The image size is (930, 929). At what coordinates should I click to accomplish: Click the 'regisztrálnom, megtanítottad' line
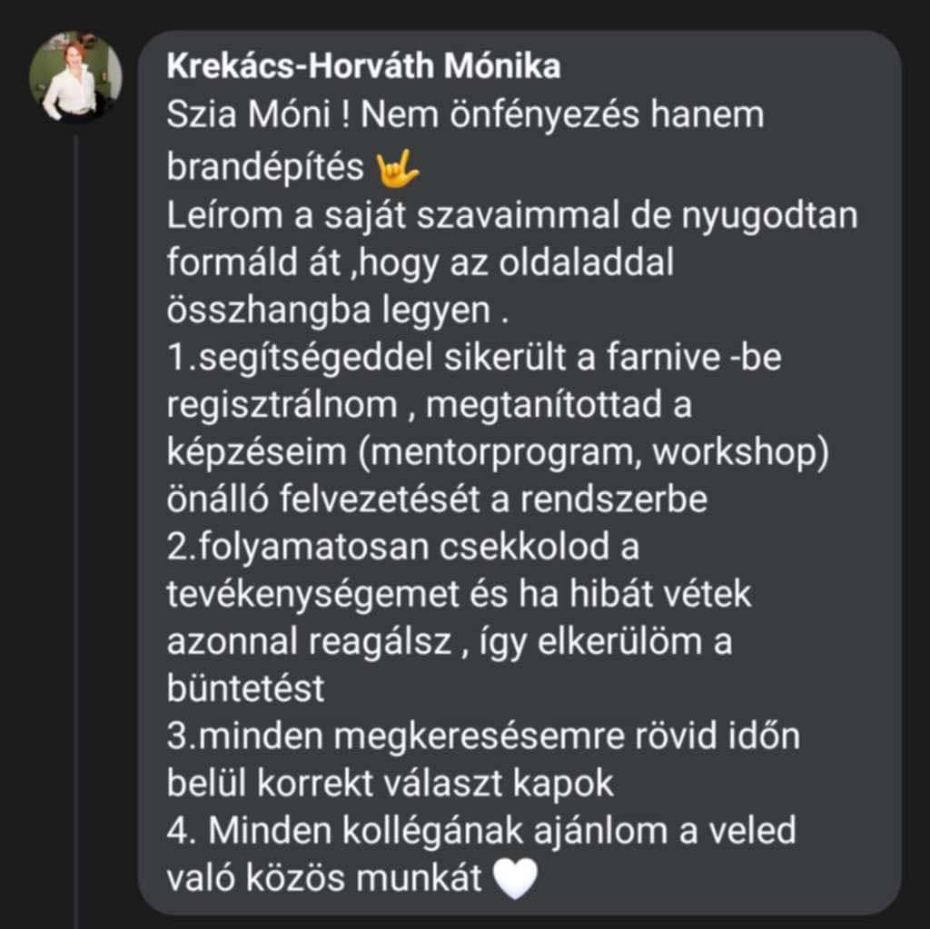tap(429, 405)
